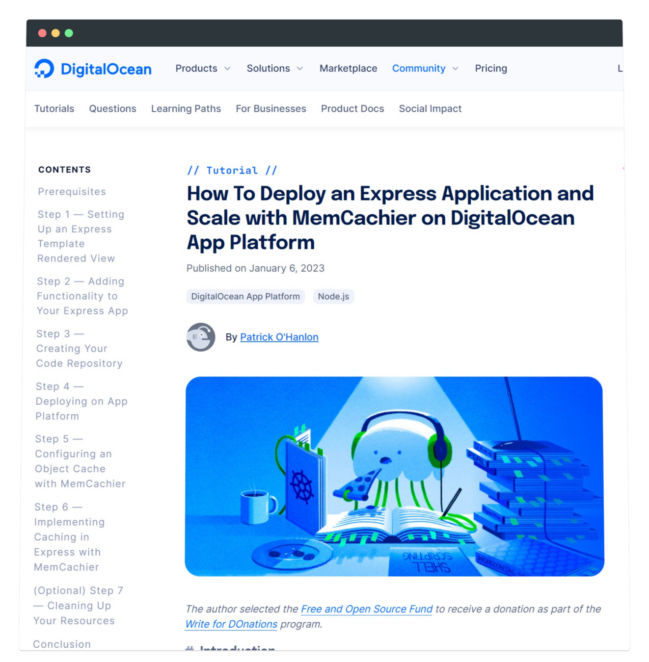
Task: Open Product Docs link
Action: tap(352, 109)
